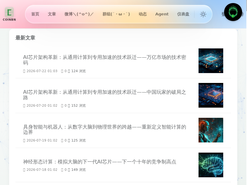Open the 群组 nav item
The height and width of the screenshot is (185, 247).
click(116, 14)
